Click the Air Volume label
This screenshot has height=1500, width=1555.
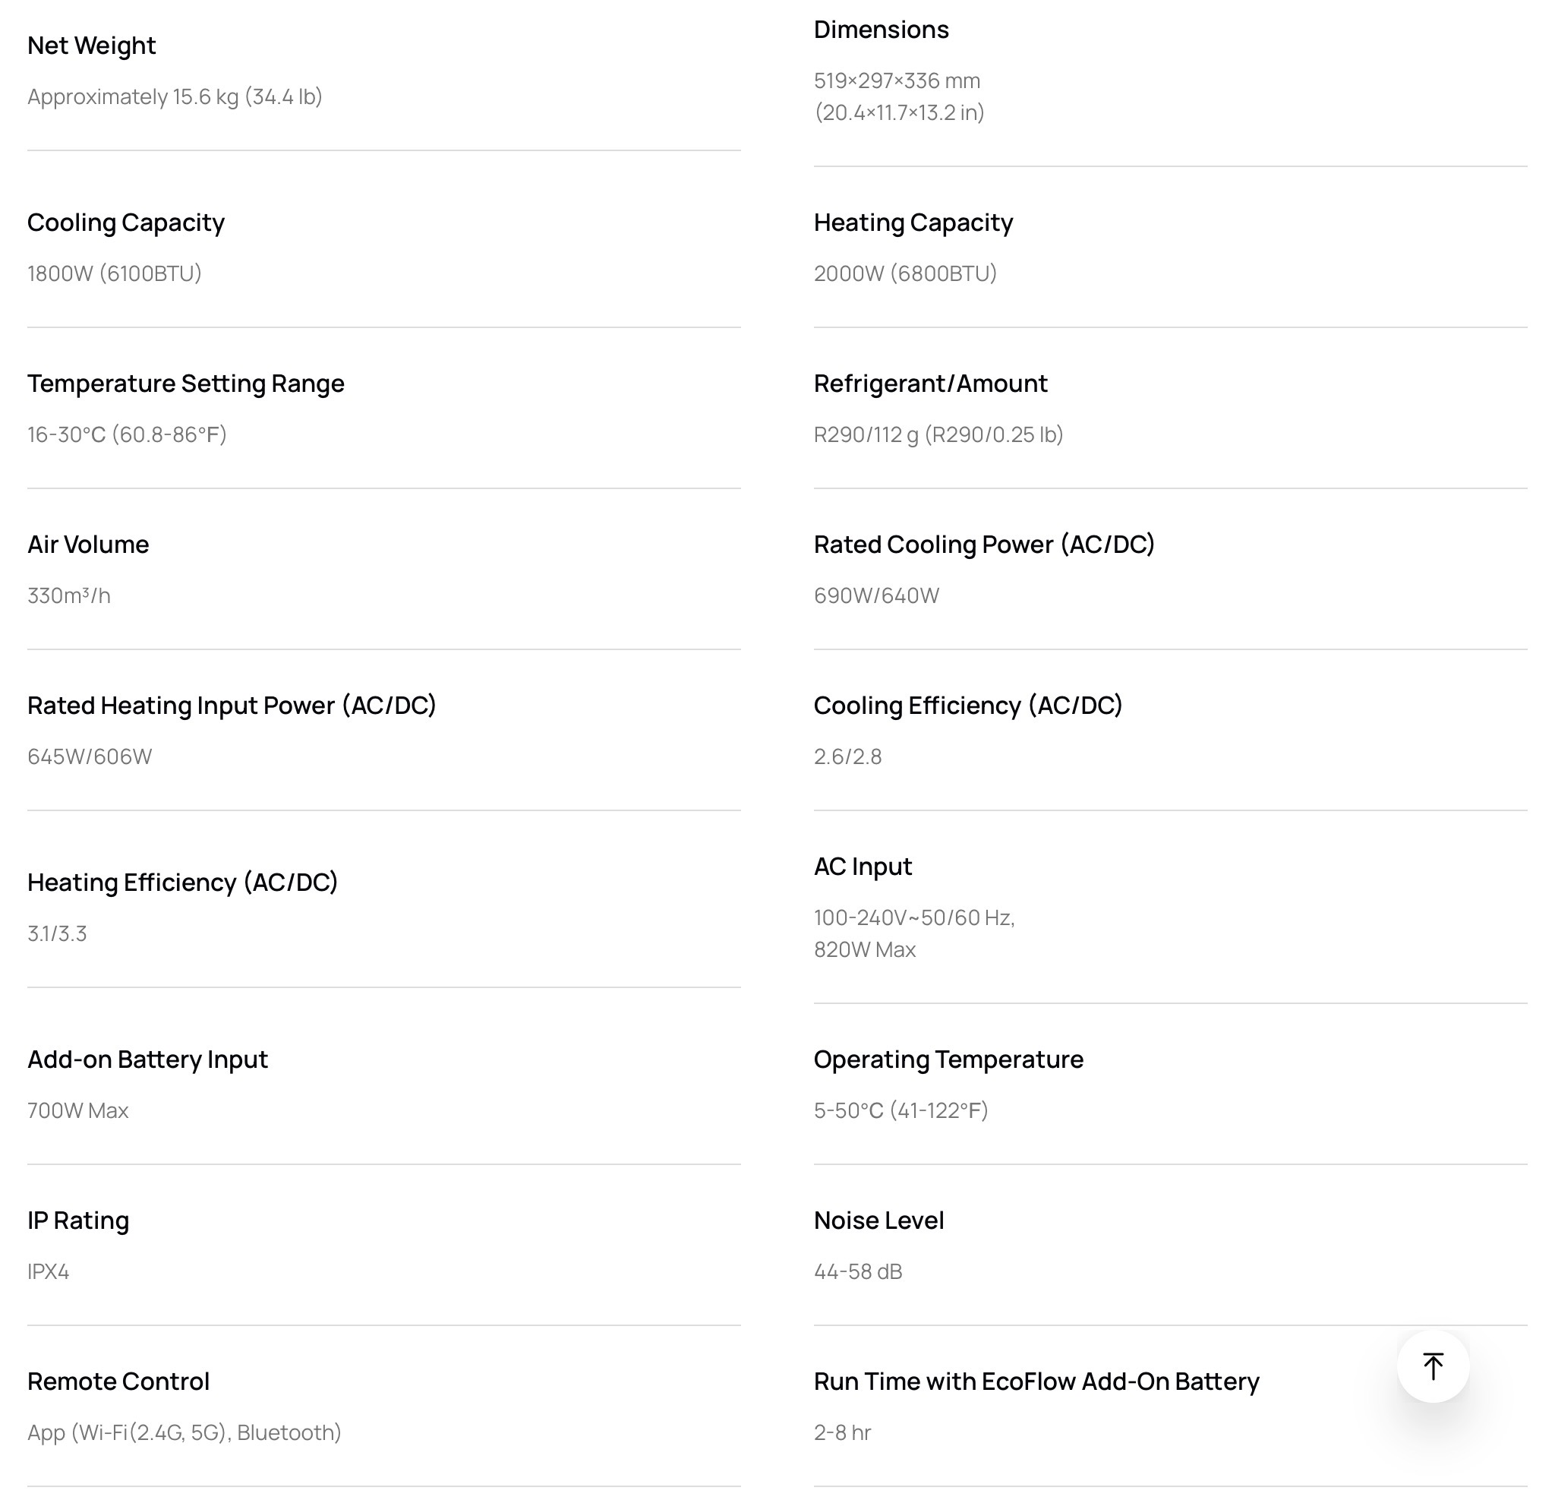point(88,545)
